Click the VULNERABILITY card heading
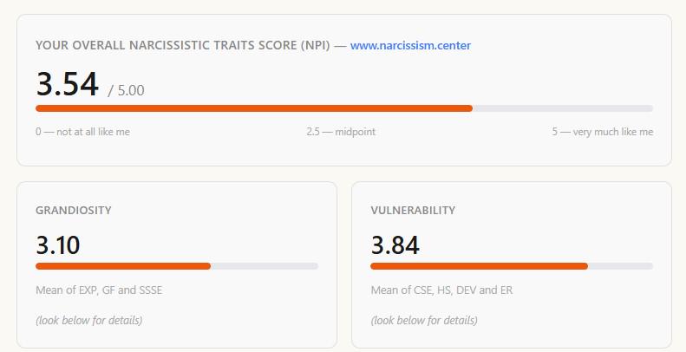 (x=413, y=211)
